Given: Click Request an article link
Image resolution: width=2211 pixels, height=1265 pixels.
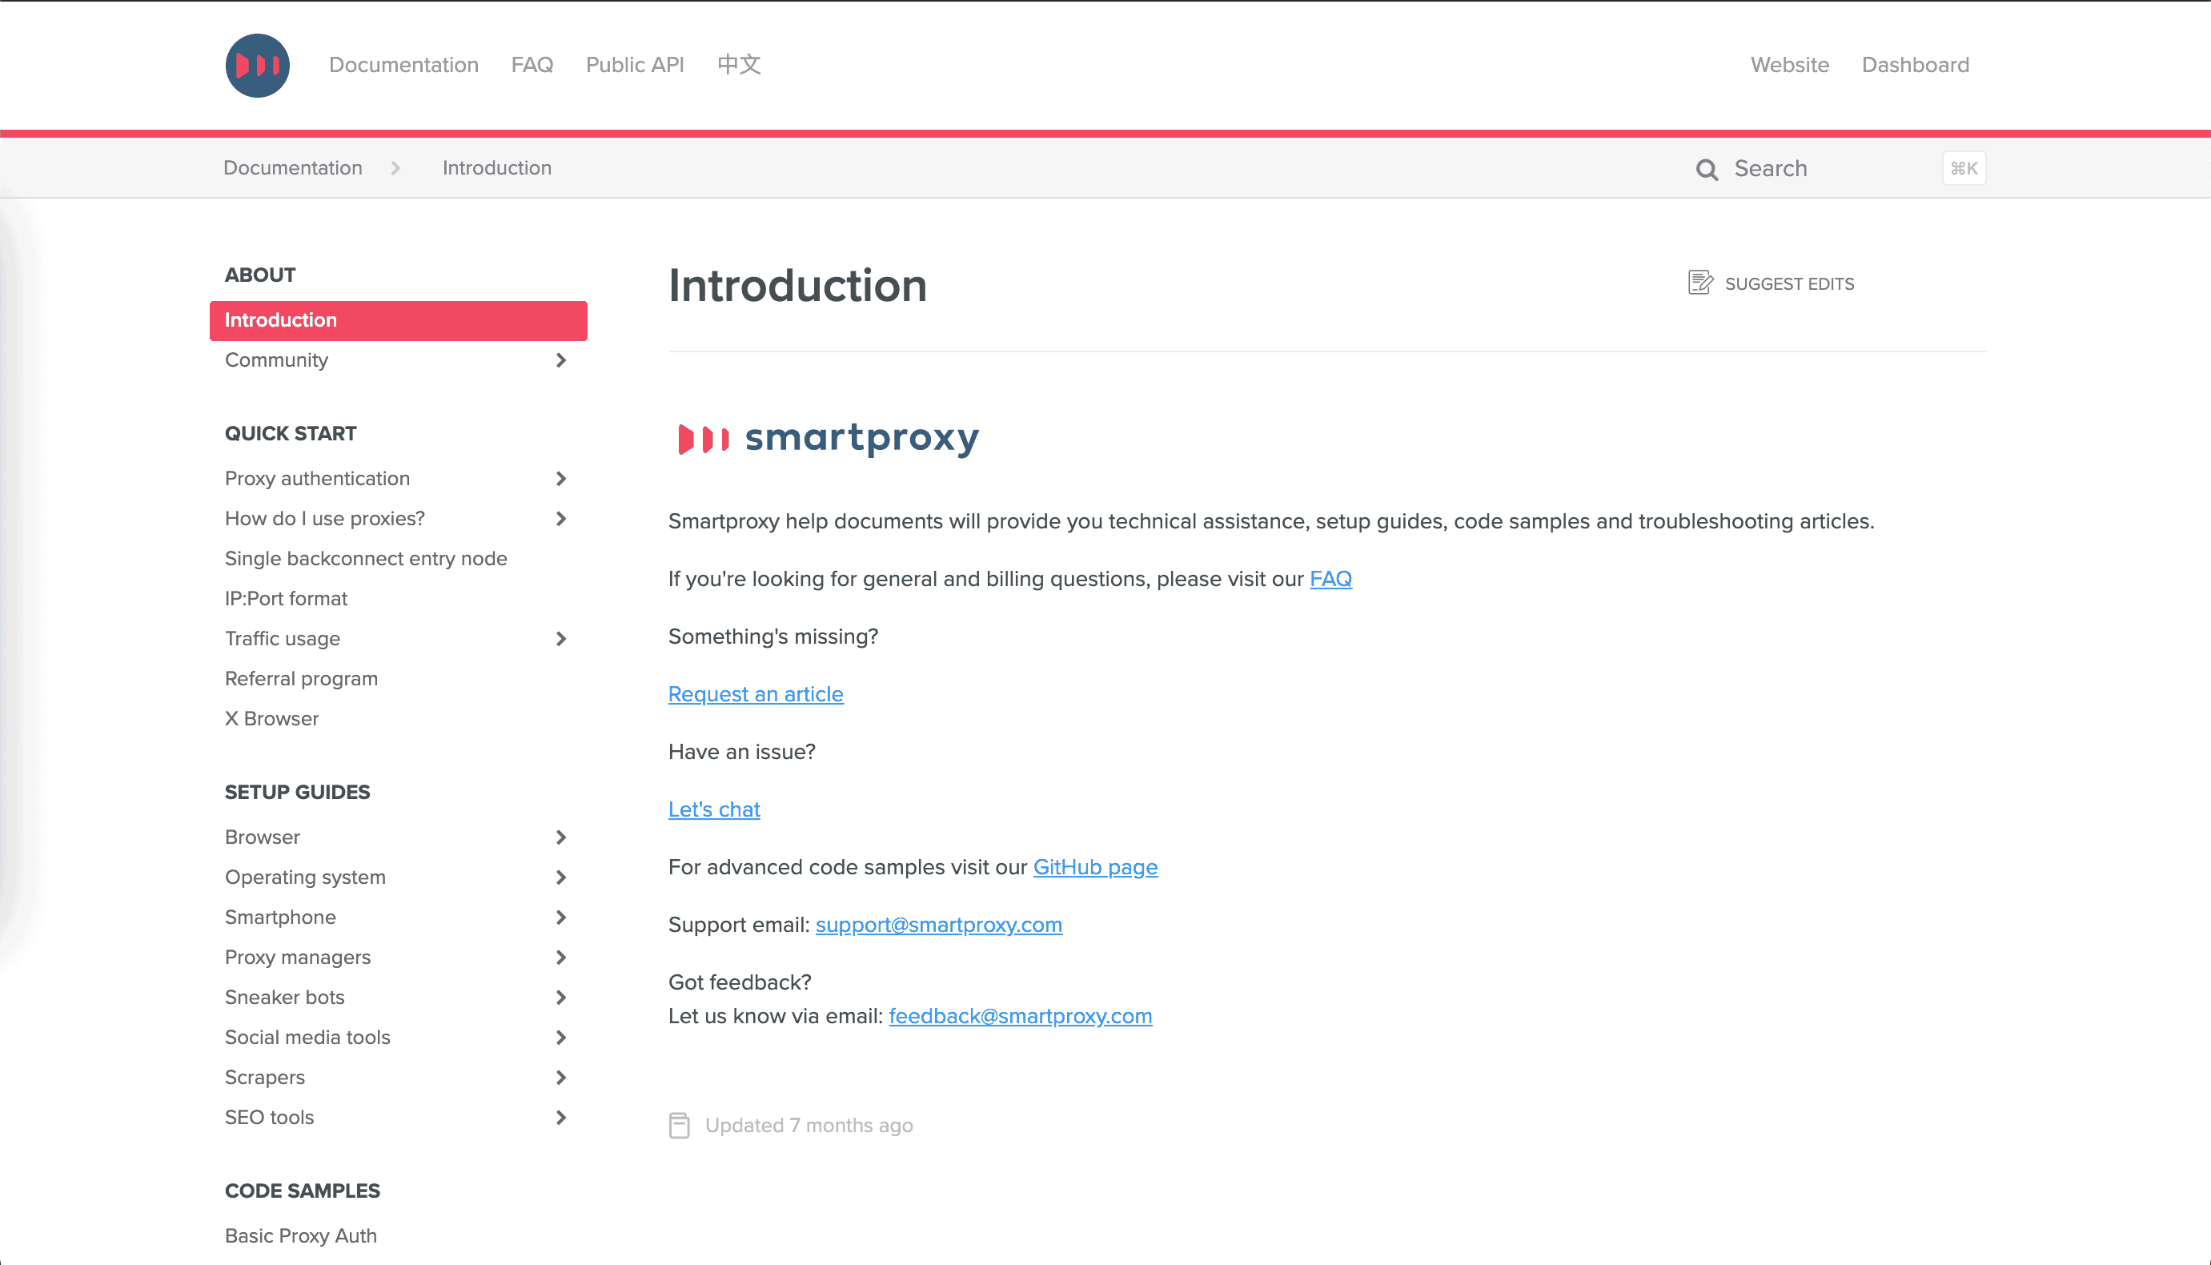Looking at the screenshot, I should (756, 694).
